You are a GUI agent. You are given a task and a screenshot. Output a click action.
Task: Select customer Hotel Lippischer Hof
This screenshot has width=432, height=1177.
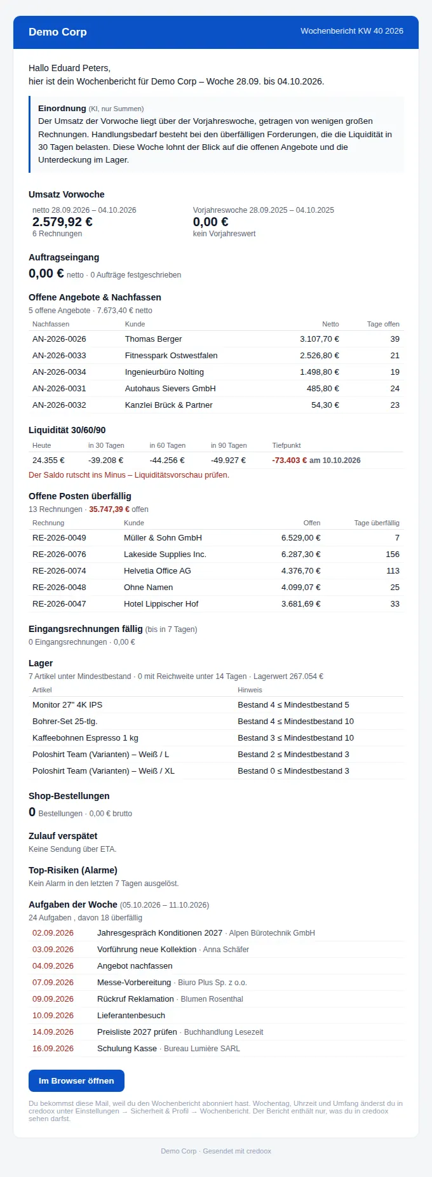pos(161,603)
